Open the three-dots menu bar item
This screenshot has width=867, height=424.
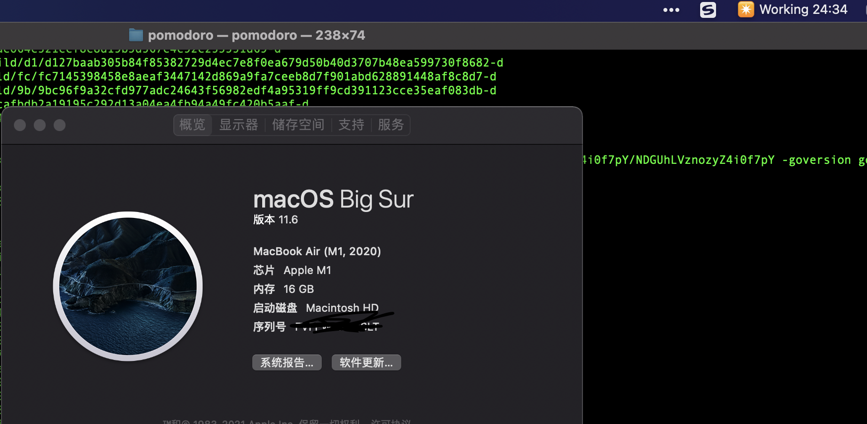671,10
